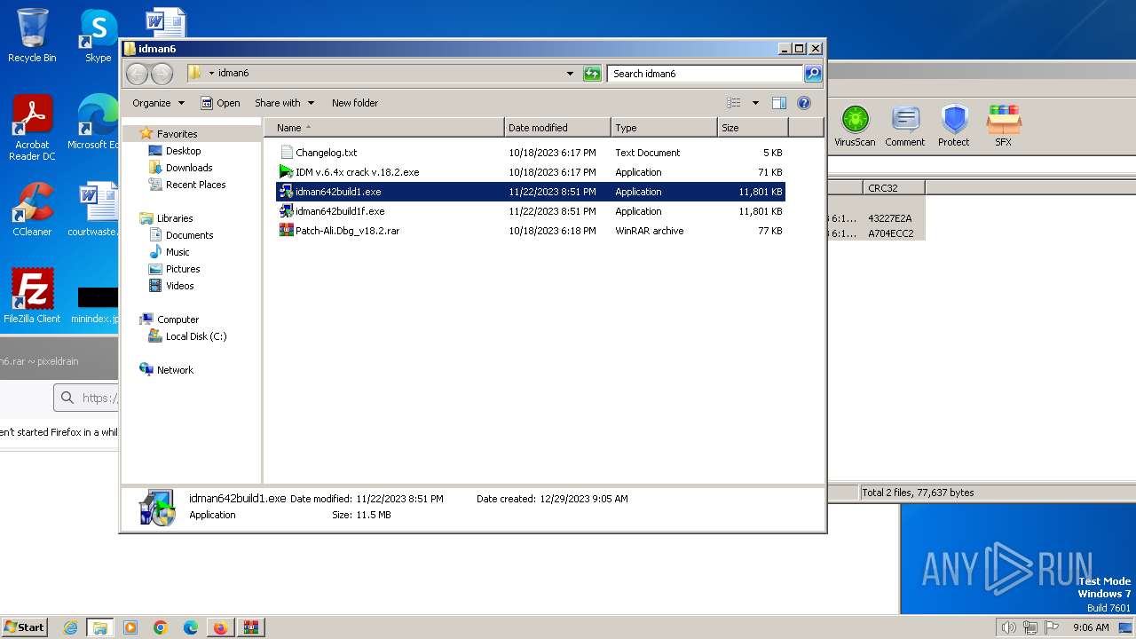
Task: Click the volume speaker tray icon
Action: pos(1008,627)
